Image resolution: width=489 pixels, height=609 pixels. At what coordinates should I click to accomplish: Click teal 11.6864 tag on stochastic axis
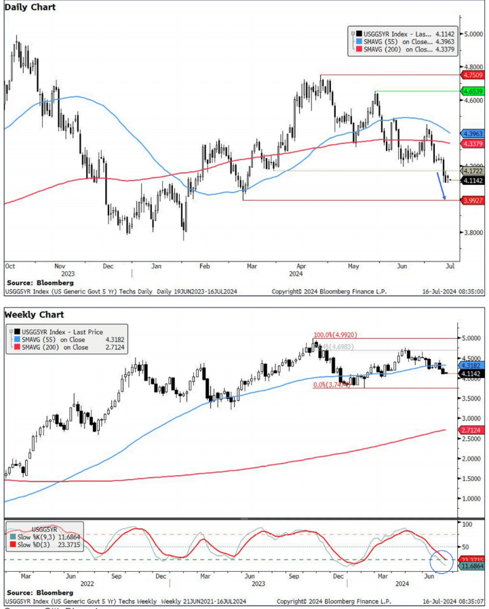tap(472, 566)
